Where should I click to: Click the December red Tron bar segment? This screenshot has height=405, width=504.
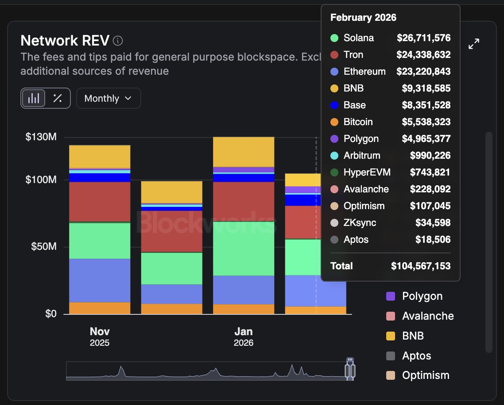pos(171,231)
